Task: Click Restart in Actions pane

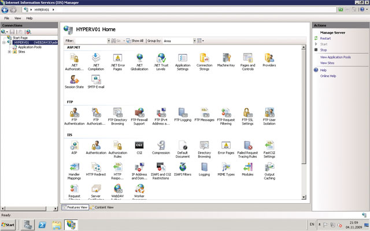Action: point(325,39)
